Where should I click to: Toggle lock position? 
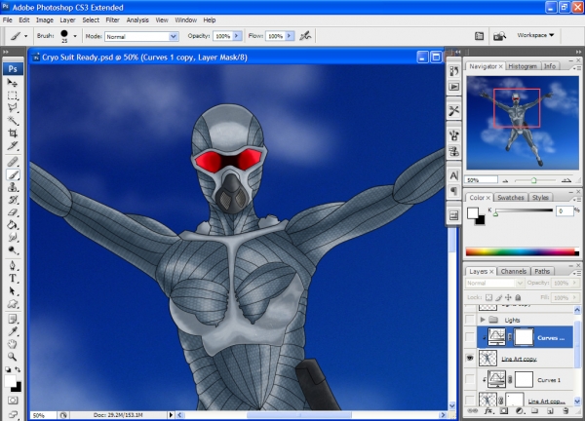click(508, 297)
